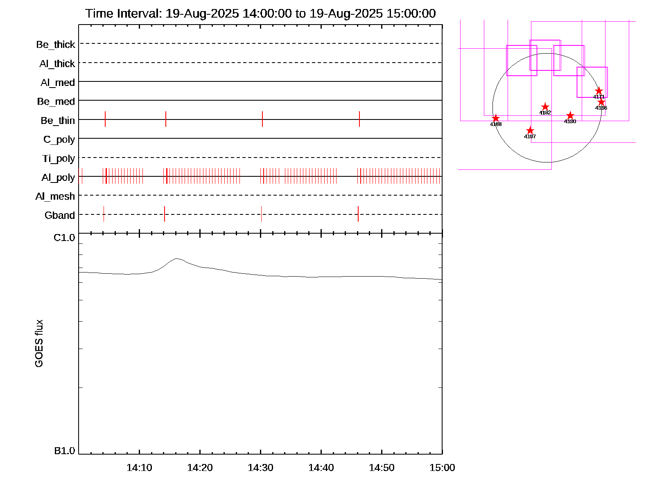Select the B1.0 flux level label

pos(65,451)
